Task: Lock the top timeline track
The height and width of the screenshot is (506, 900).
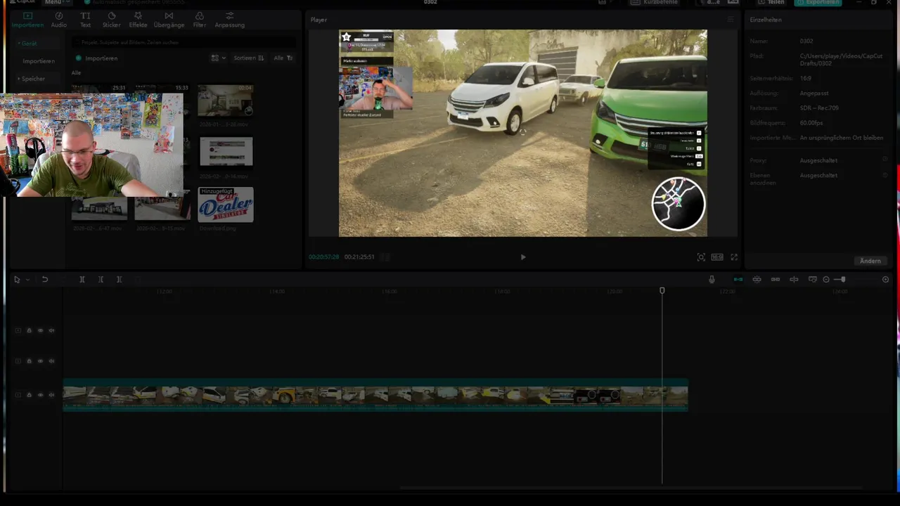Action: pyautogui.click(x=29, y=330)
